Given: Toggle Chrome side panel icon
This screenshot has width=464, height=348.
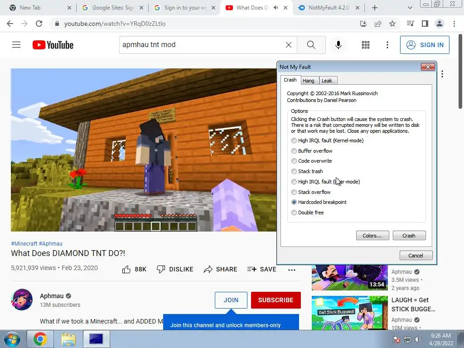Looking at the screenshot, I should click(x=425, y=24).
